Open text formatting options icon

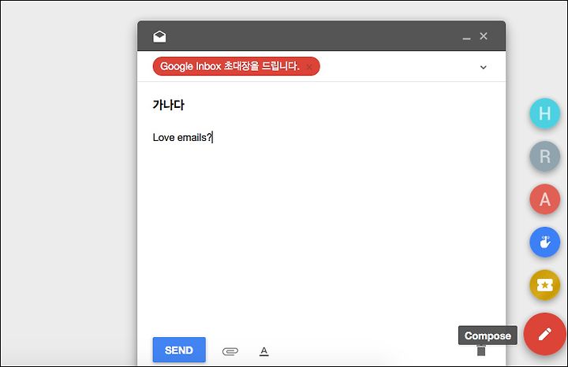[264, 351]
